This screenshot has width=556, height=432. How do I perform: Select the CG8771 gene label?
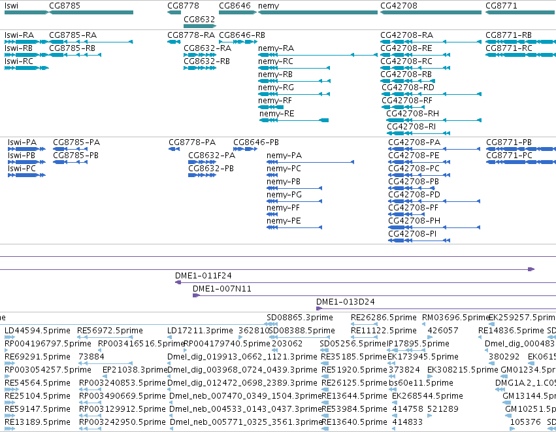501,6
